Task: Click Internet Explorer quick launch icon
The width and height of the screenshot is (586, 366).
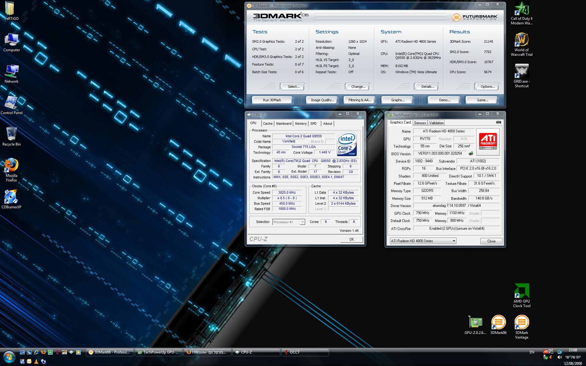Action: point(36,352)
